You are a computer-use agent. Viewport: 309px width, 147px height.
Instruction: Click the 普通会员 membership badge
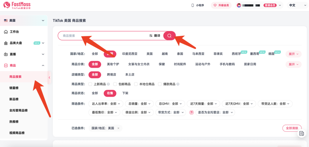coord(270,5)
